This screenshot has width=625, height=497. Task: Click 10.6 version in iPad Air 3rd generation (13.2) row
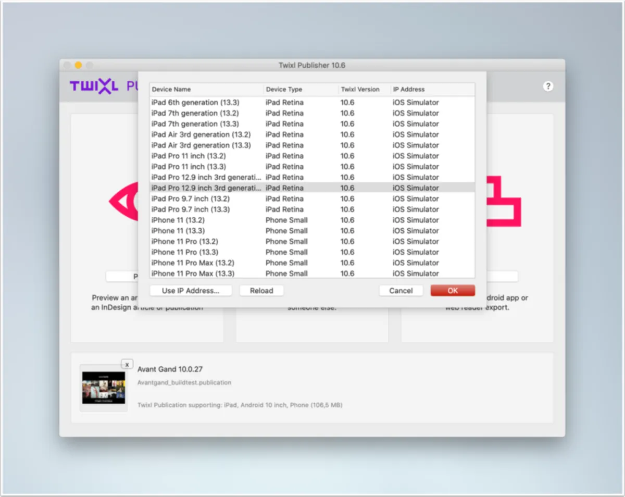[347, 134]
